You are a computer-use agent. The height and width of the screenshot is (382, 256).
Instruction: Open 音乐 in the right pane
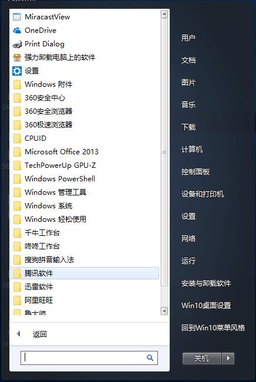point(188,105)
